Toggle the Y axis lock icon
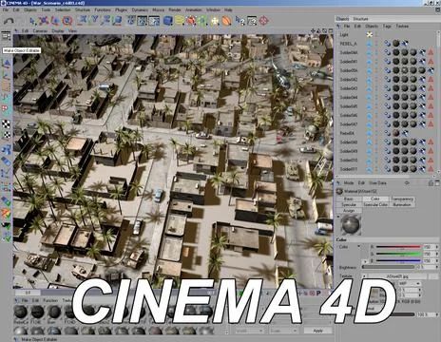Screen dimensions: 441x342 pyautogui.click(x=94, y=20)
